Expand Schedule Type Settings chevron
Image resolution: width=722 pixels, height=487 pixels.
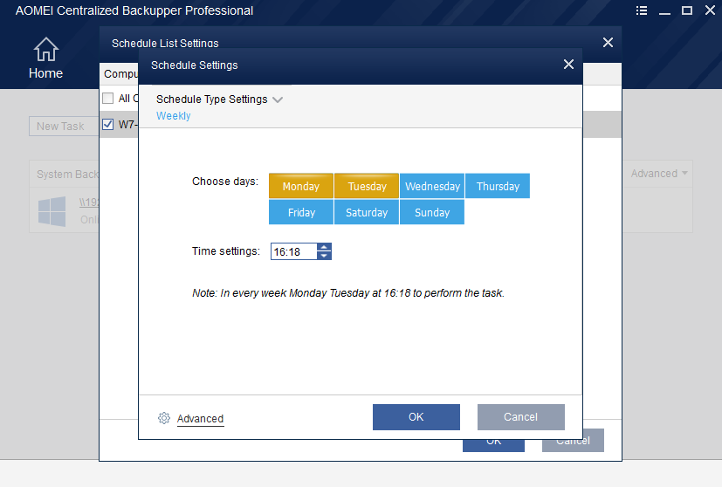pos(278,99)
